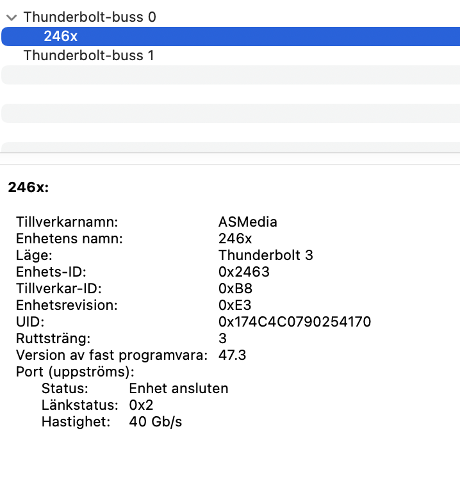Click the UID value 0x174C4C0790254170

click(x=295, y=322)
